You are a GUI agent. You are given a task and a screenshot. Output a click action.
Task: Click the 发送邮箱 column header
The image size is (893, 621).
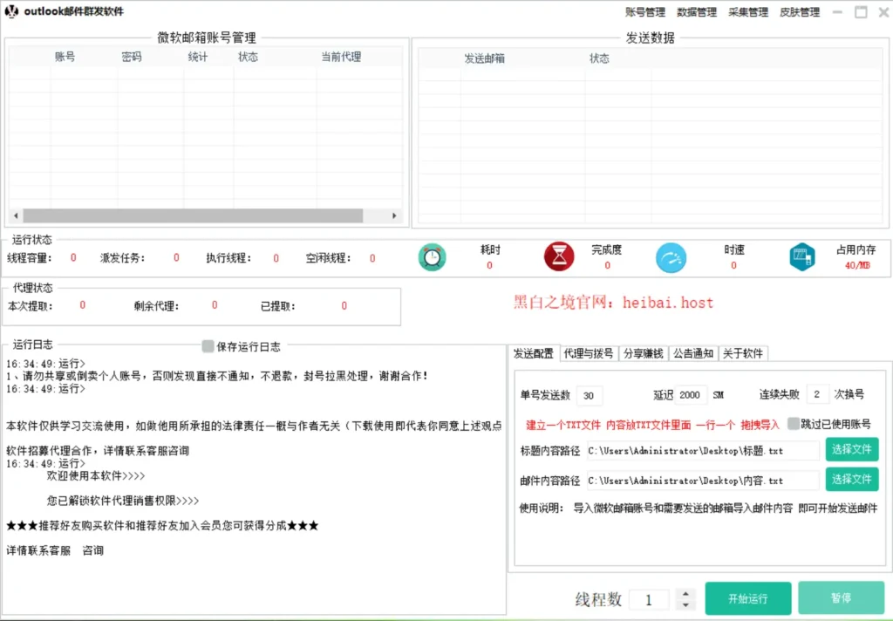pos(485,58)
